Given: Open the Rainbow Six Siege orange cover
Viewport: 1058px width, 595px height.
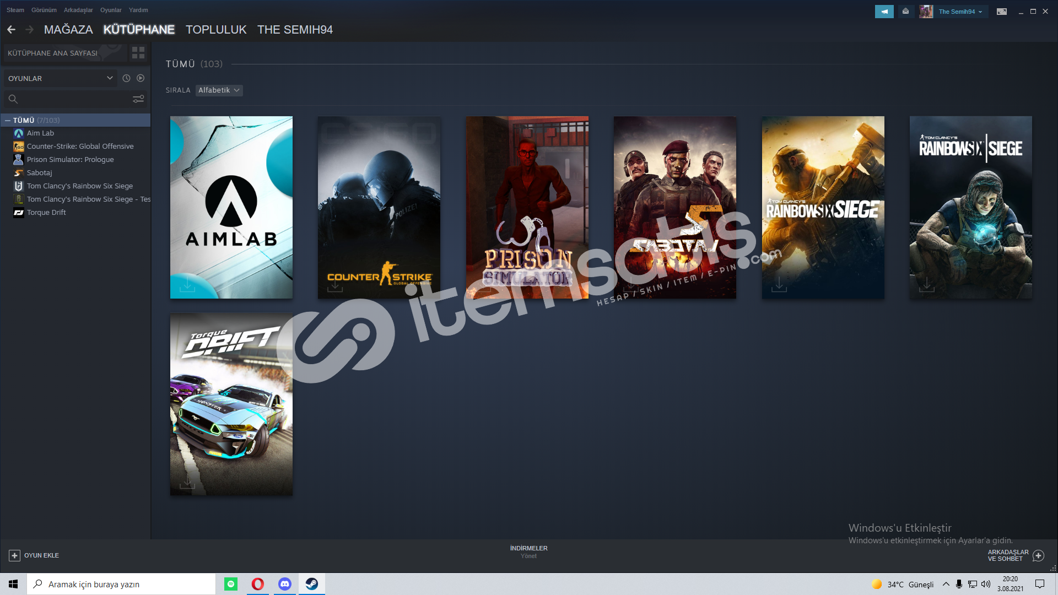Looking at the screenshot, I should [823, 207].
